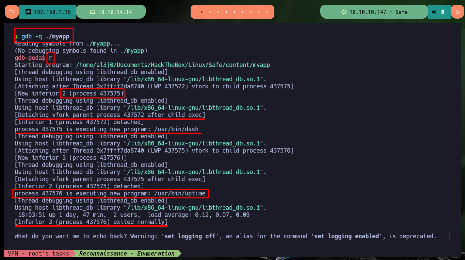Select the "VPN - root's tasks" tab
465x260 pixels.
[38, 253]
